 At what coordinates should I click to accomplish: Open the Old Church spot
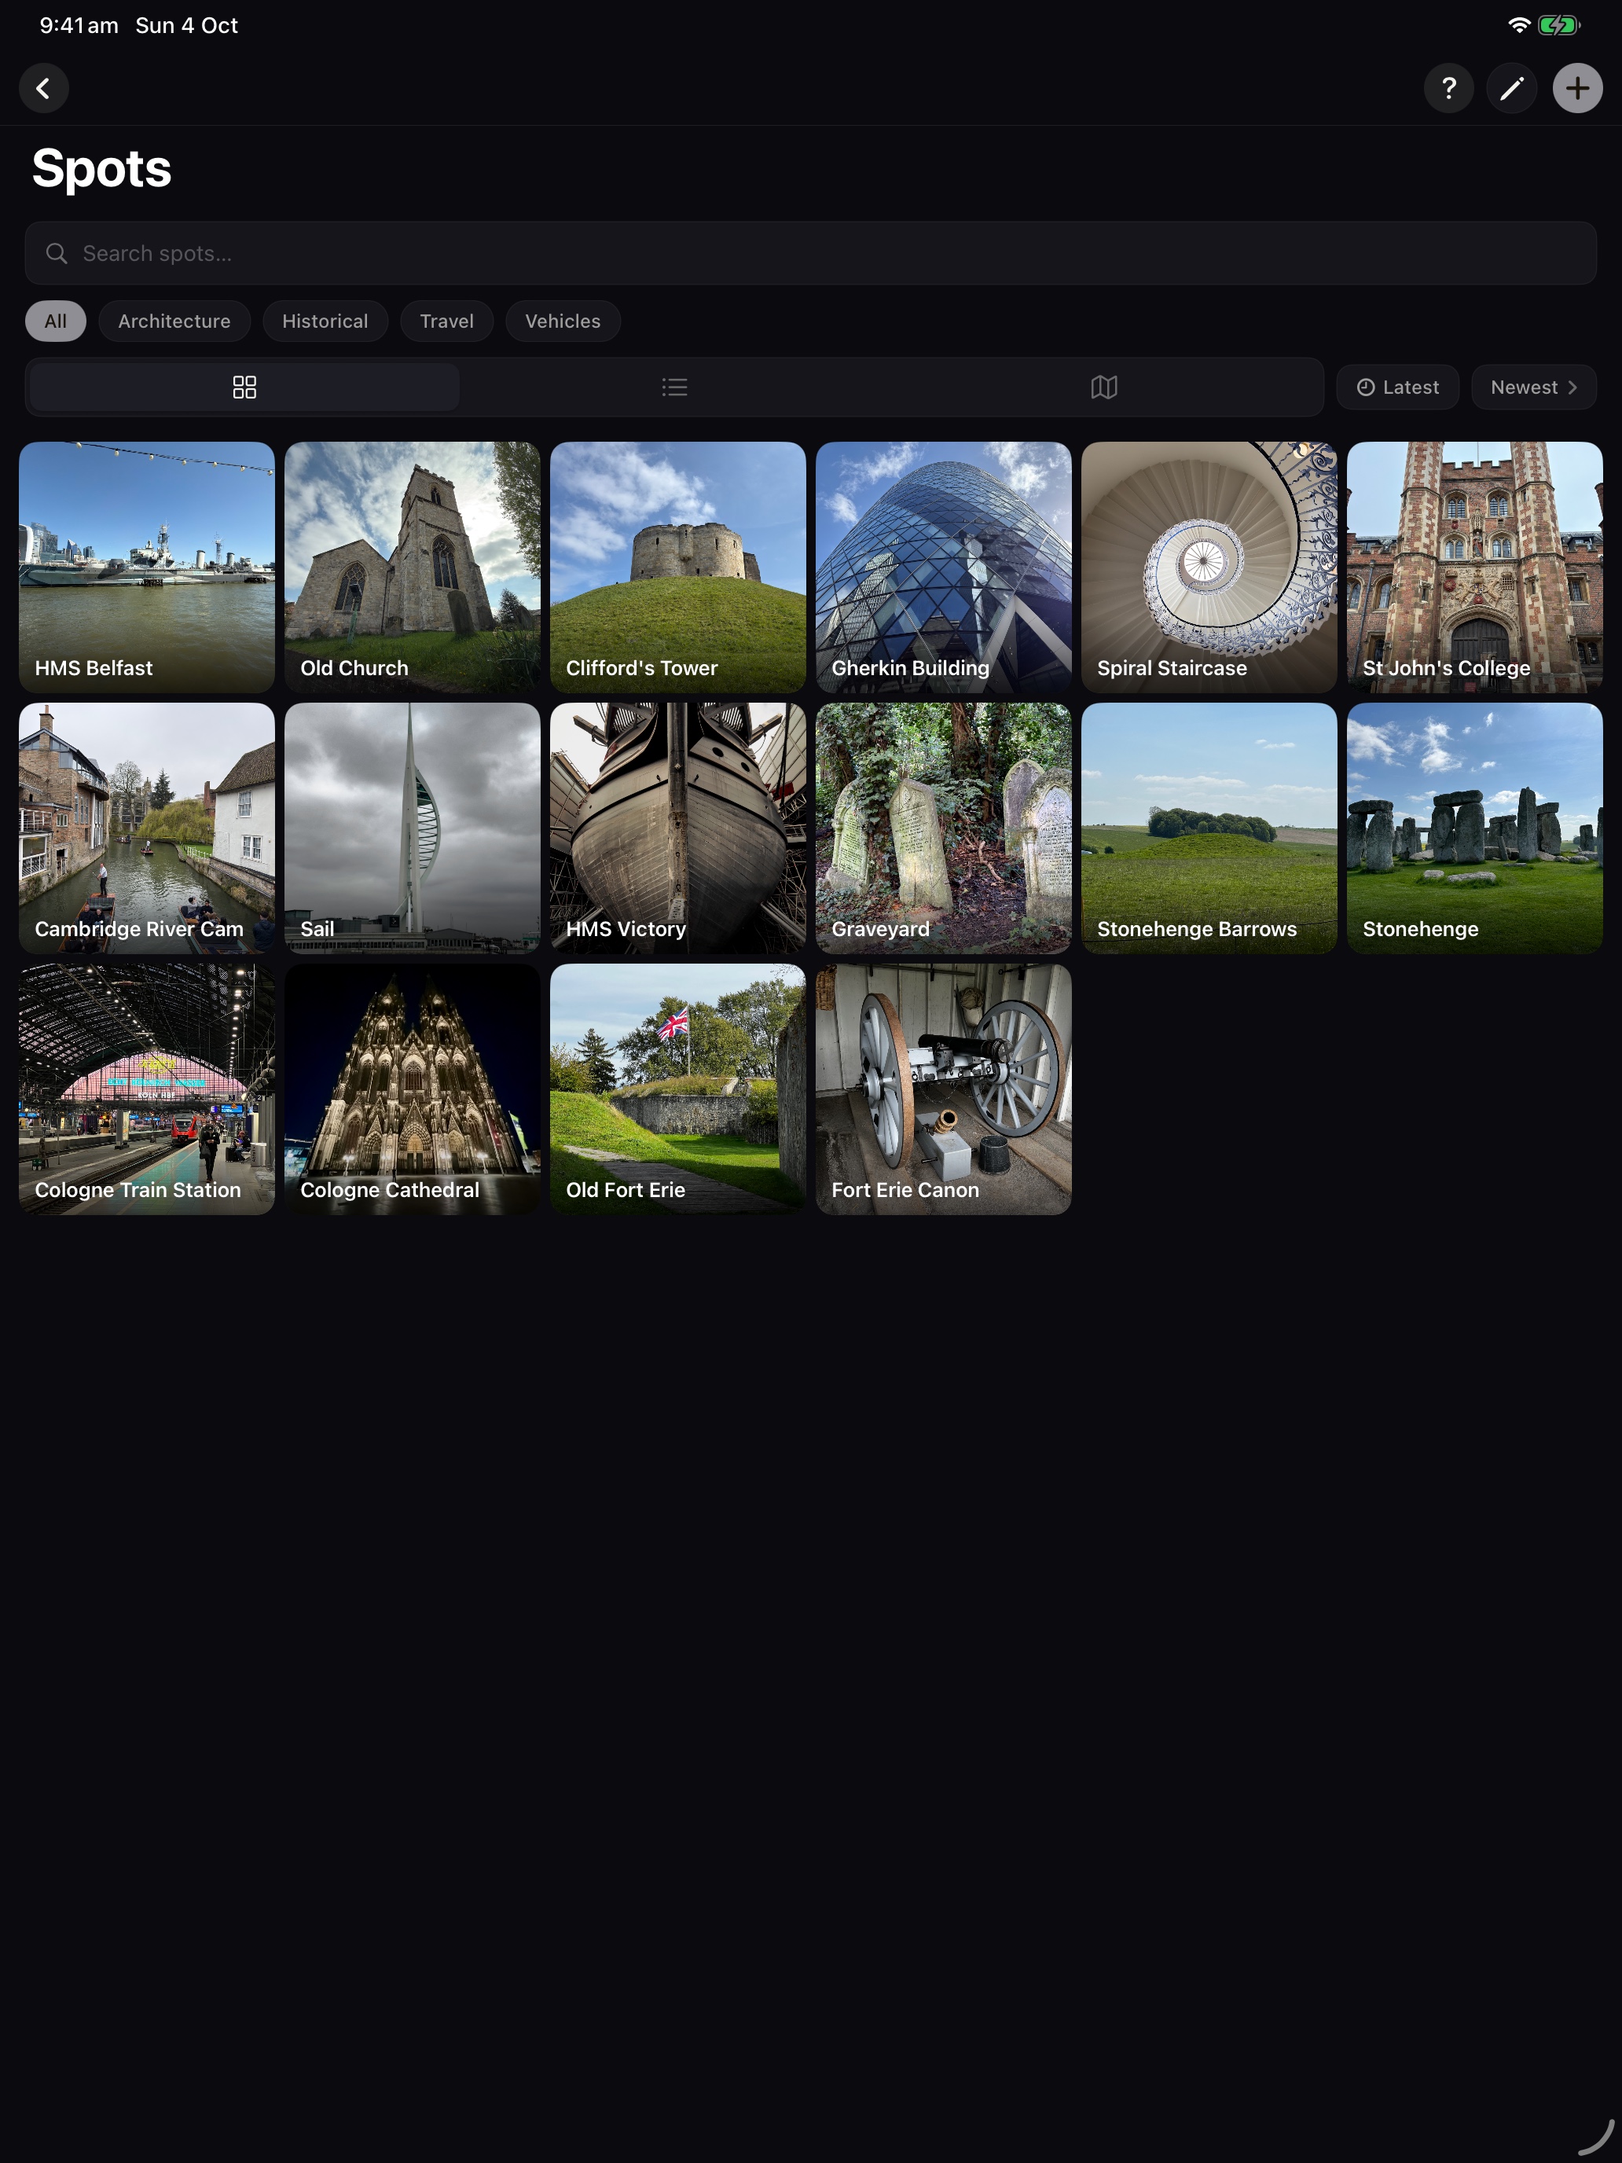pyautogui.click(x=413, y=567)
